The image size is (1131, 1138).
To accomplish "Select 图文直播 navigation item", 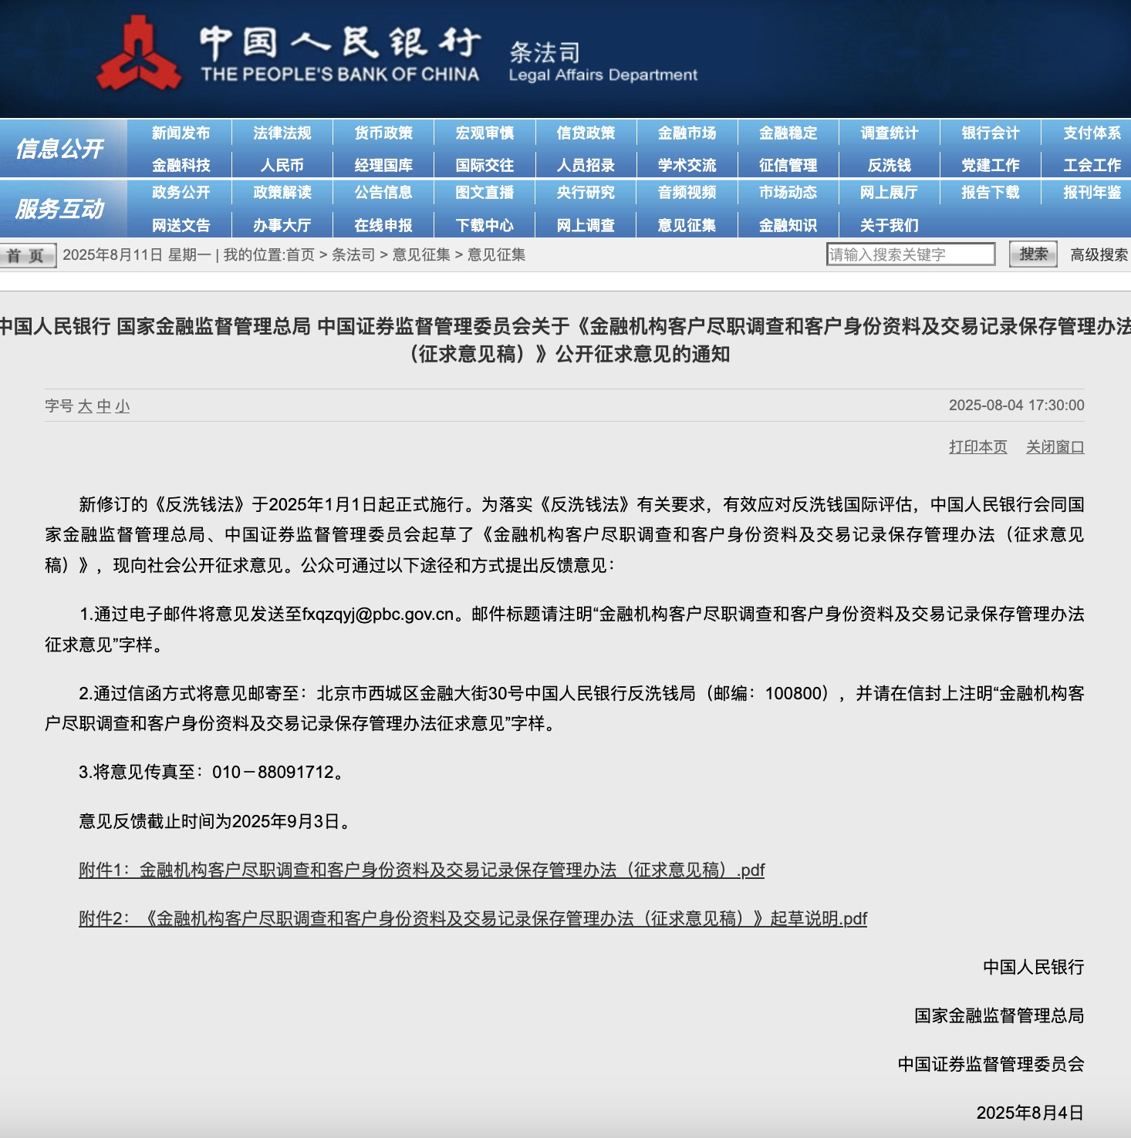I will click(484, 192).
